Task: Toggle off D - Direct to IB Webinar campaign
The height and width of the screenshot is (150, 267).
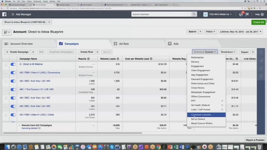Action: [x=13, y=64]
